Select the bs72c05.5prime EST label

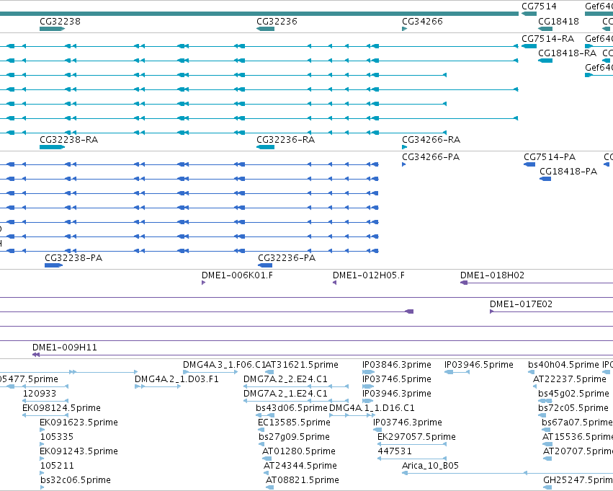(573, 408)
